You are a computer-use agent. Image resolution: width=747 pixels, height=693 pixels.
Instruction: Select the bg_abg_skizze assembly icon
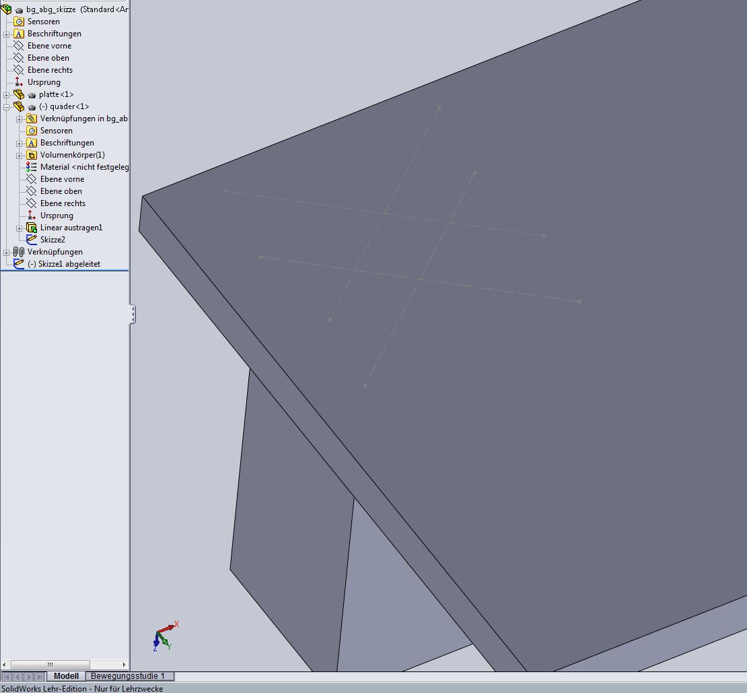(7, 9)
